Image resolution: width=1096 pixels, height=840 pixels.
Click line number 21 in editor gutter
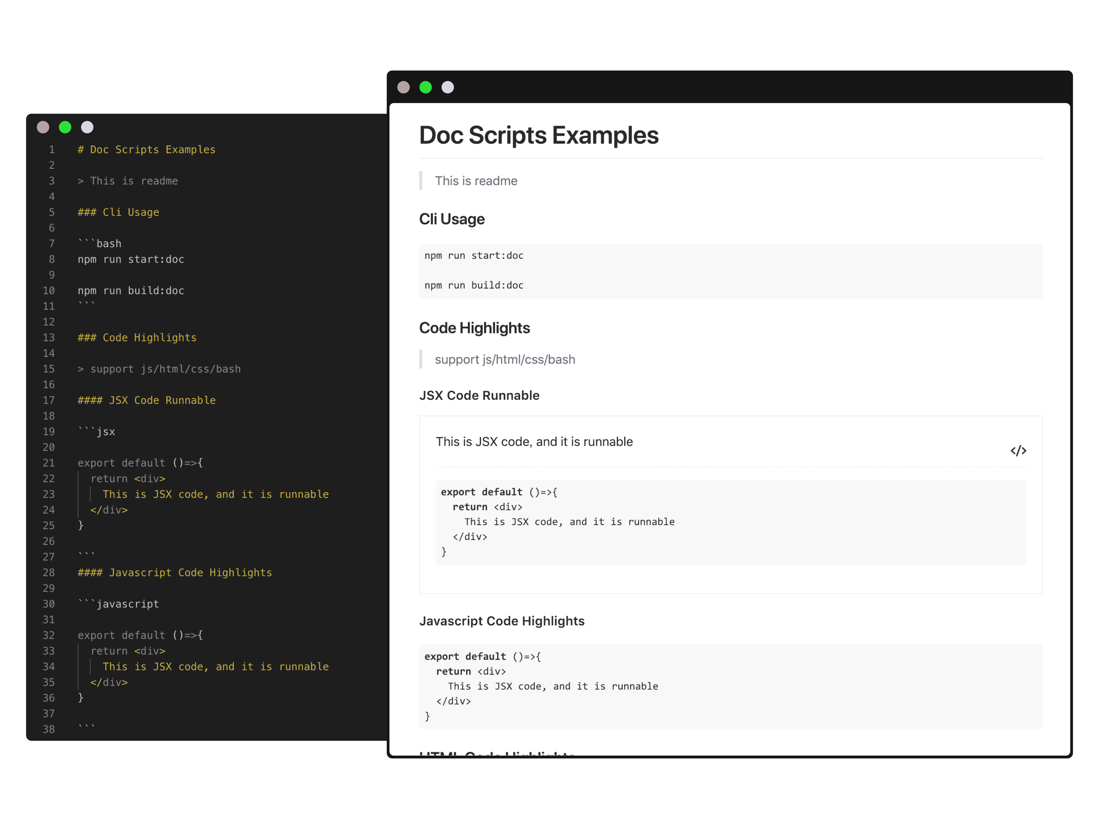click(49, 463)
